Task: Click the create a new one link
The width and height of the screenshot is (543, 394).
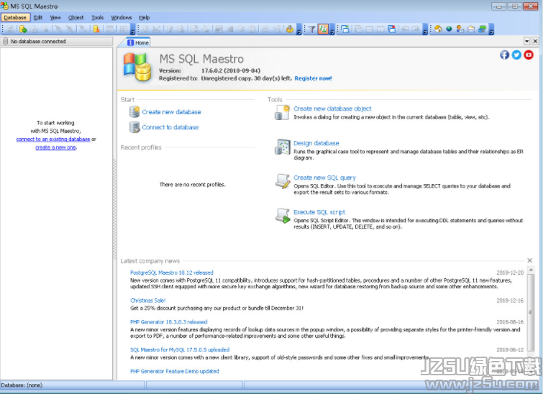Action: [x=56, y=147]
